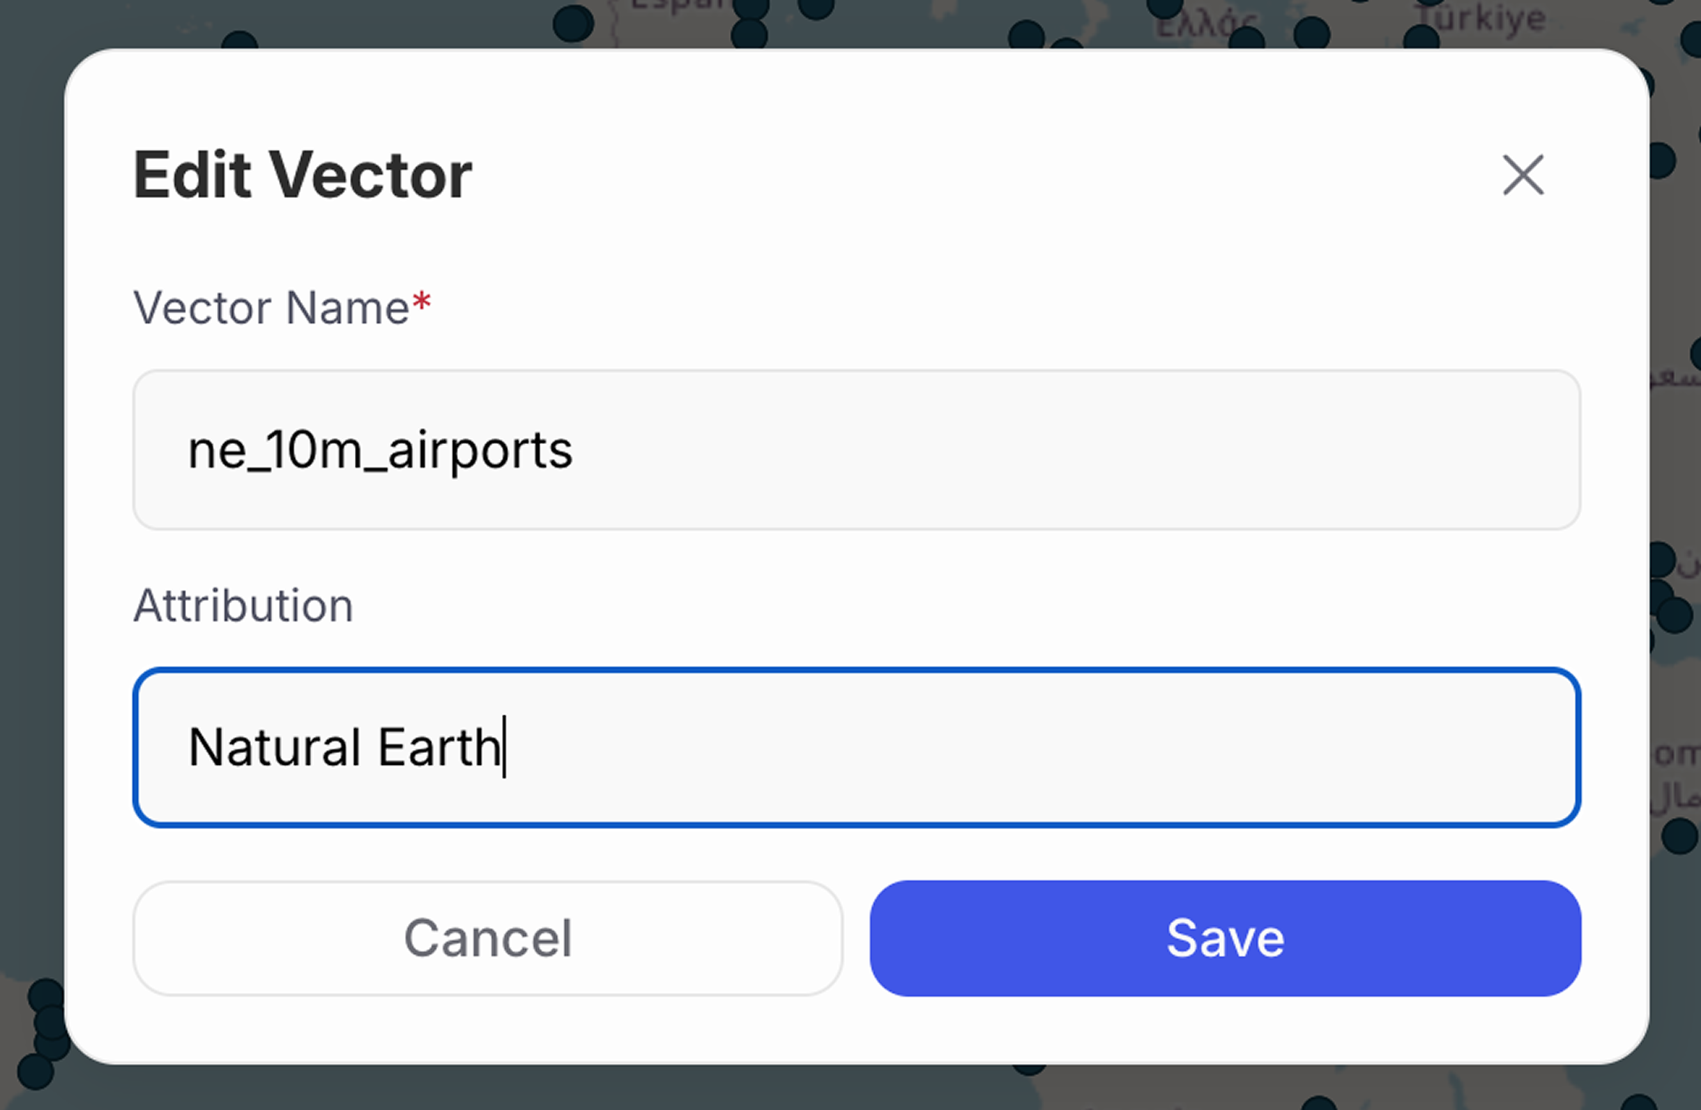This screenshot has width=1701, height=1110.
Task: Click the Attribution label
Action: [243, 605]
